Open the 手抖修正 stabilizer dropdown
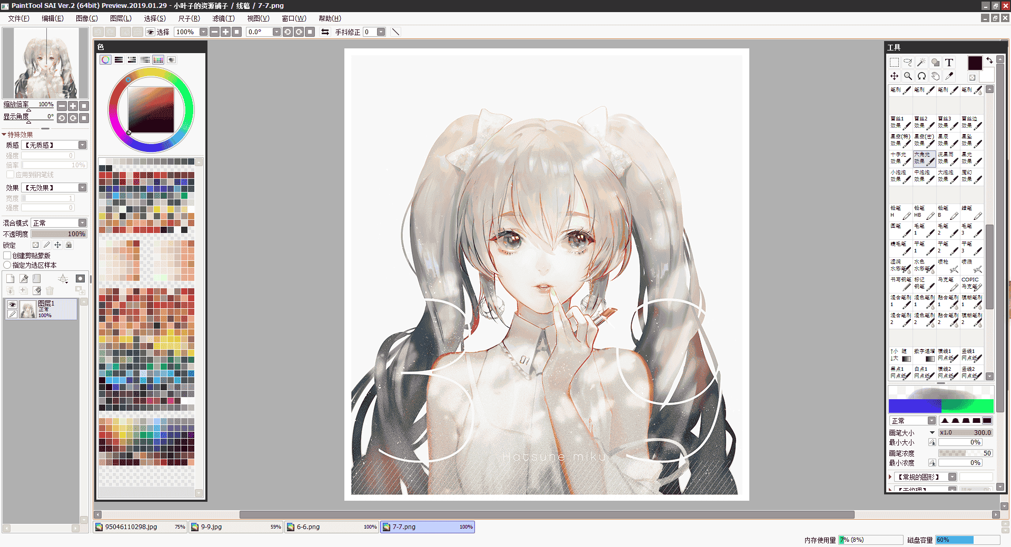The image size is (1011, 547). click(x=381, y=32)
